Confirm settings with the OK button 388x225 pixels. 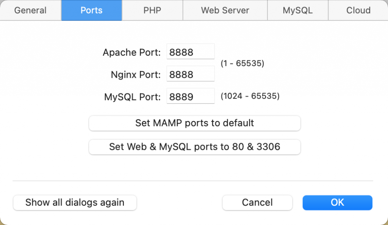[x=337, y=203]
